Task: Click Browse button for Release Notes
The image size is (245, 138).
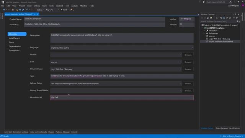Action: pos(188,84)
